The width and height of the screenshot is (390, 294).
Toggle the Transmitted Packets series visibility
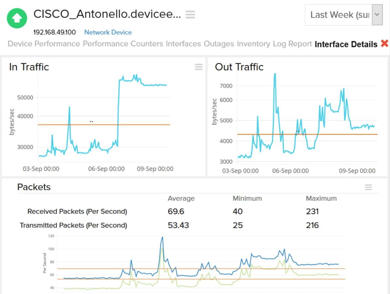(x=74, y=225)
